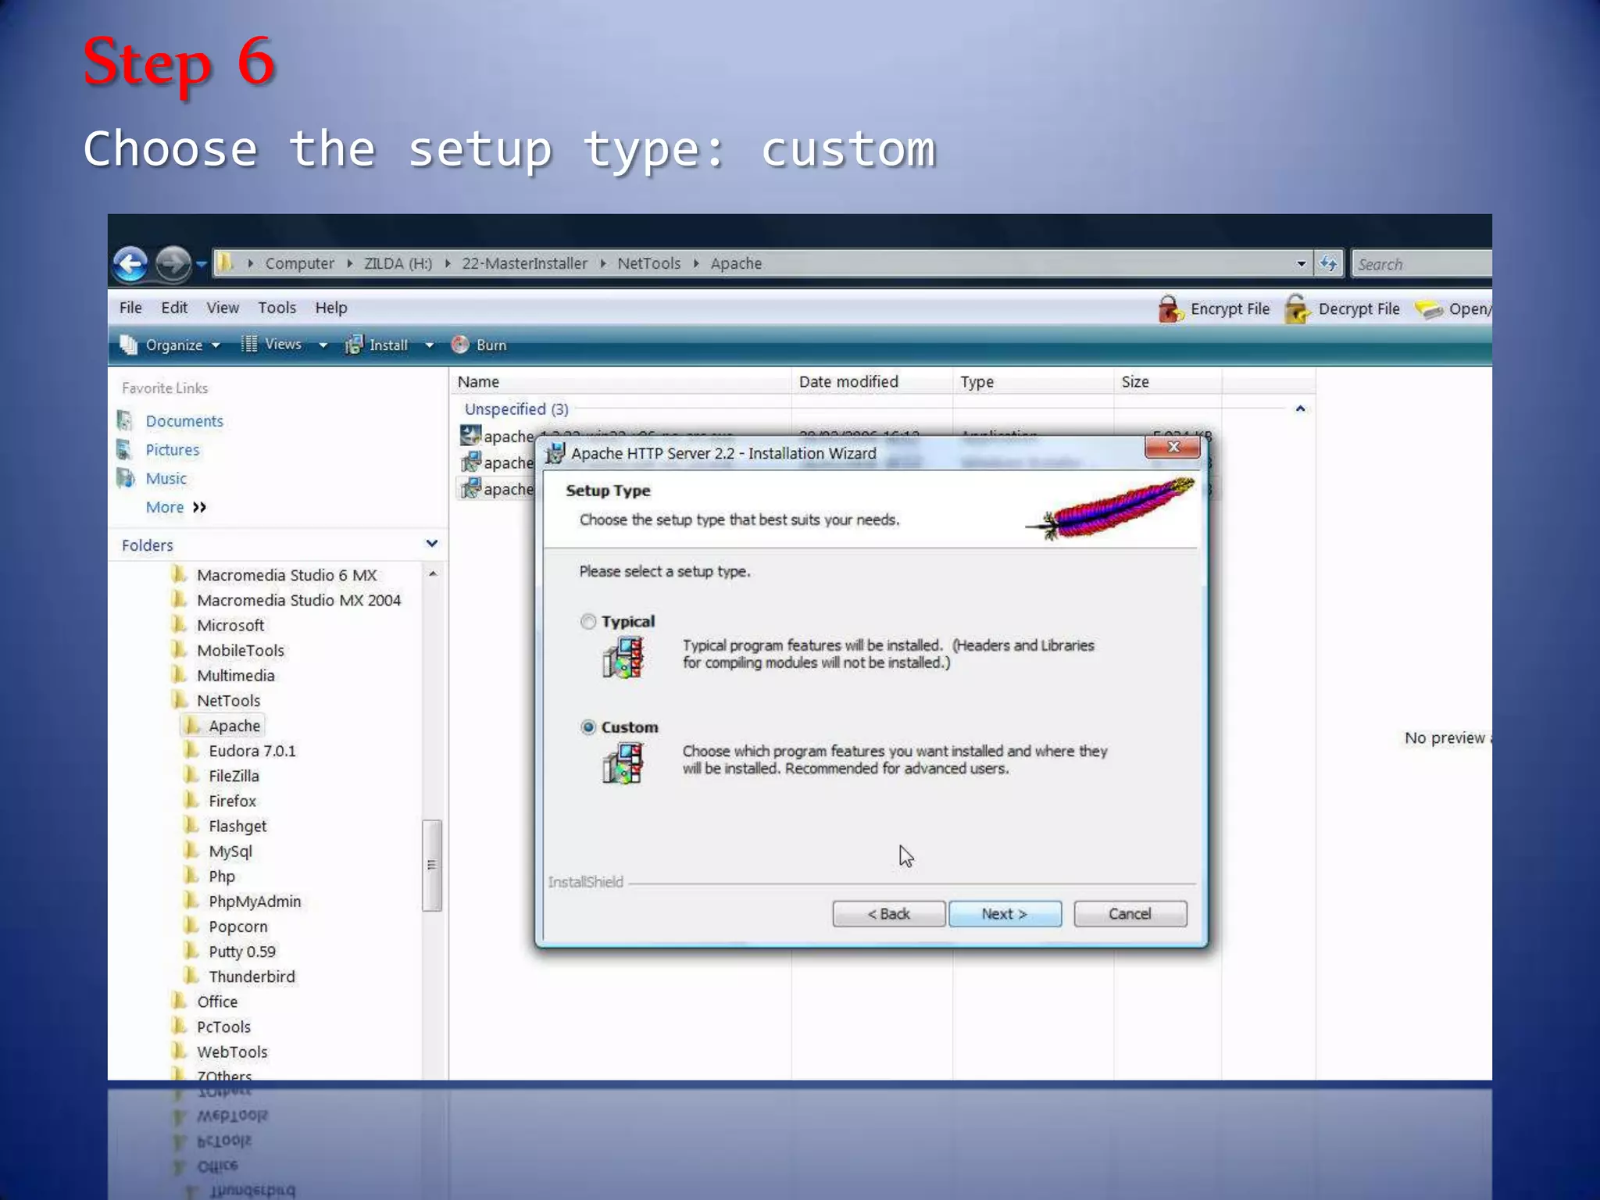Image resolution: width=1600 pixels, height=1200 pixels.
Task: Click the Music favorite icon
Action: click(x=125, y=478)
